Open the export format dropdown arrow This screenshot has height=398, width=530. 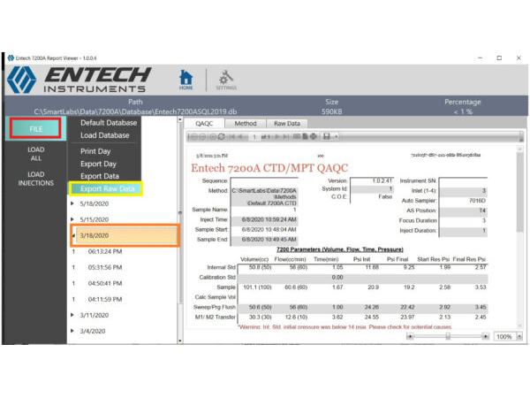pyautogui.click(x=337, y=137)
